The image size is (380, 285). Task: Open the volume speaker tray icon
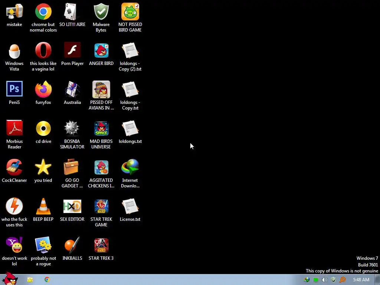(324, 280)
